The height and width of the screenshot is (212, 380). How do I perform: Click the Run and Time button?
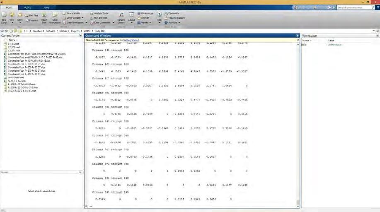[x=99, y=18]
